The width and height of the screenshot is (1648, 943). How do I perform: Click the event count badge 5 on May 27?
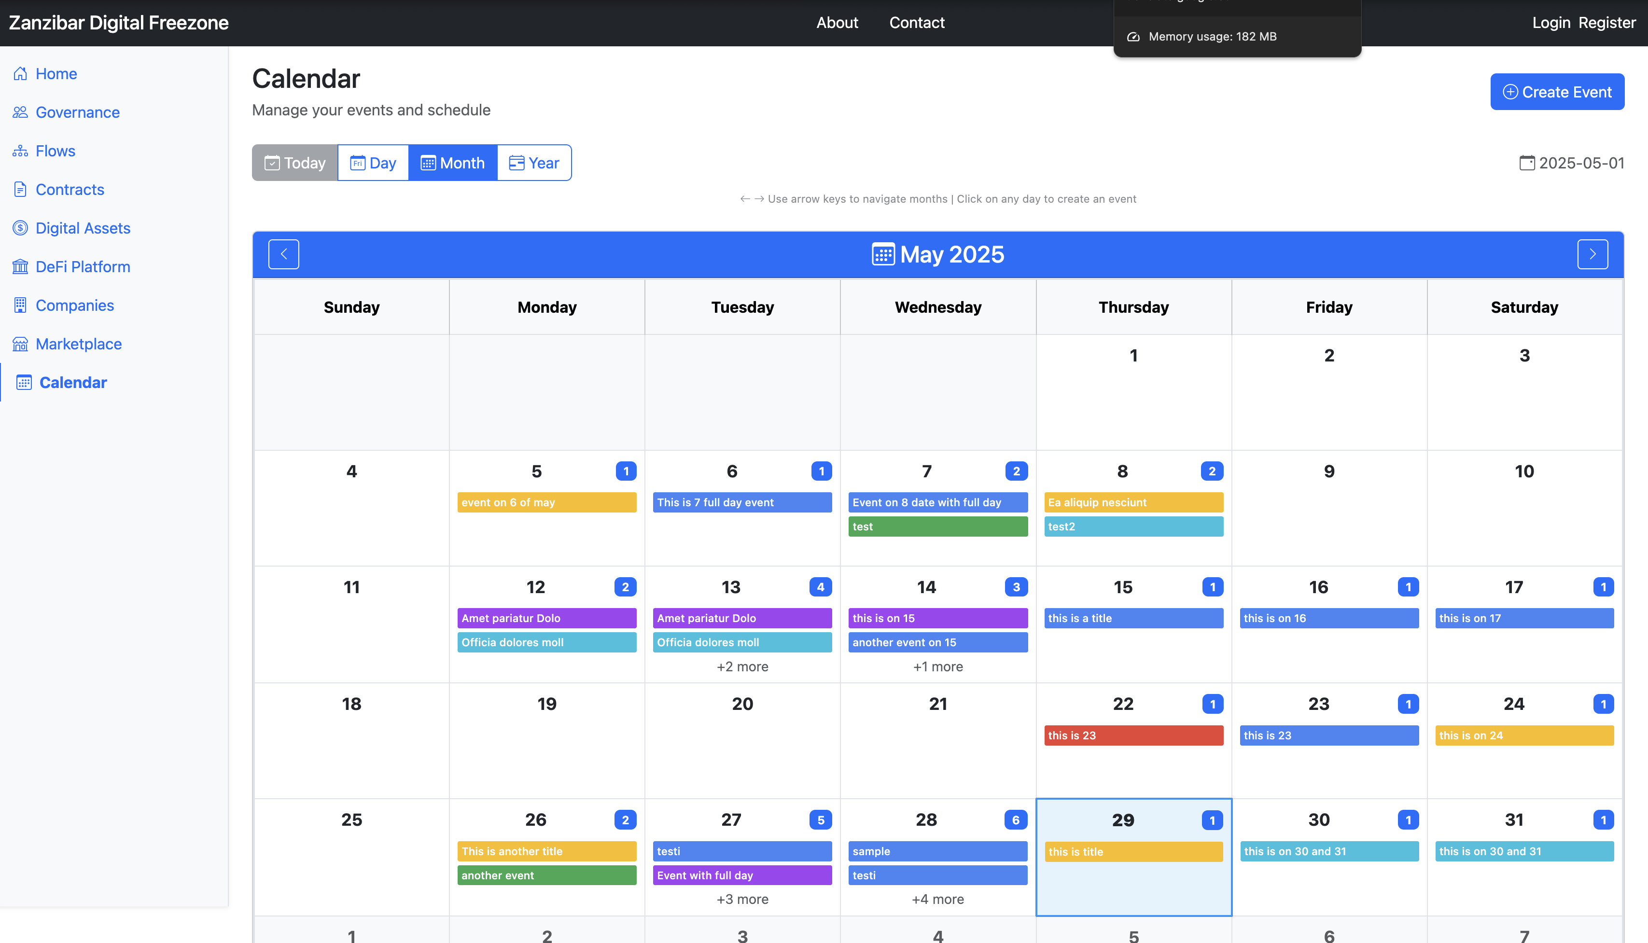[821, 820]
